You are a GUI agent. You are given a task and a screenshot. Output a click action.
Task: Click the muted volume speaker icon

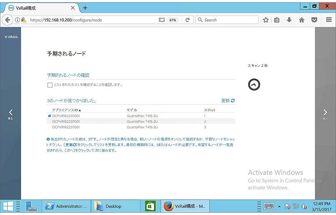pyautogui.click(x=304, y=206)
